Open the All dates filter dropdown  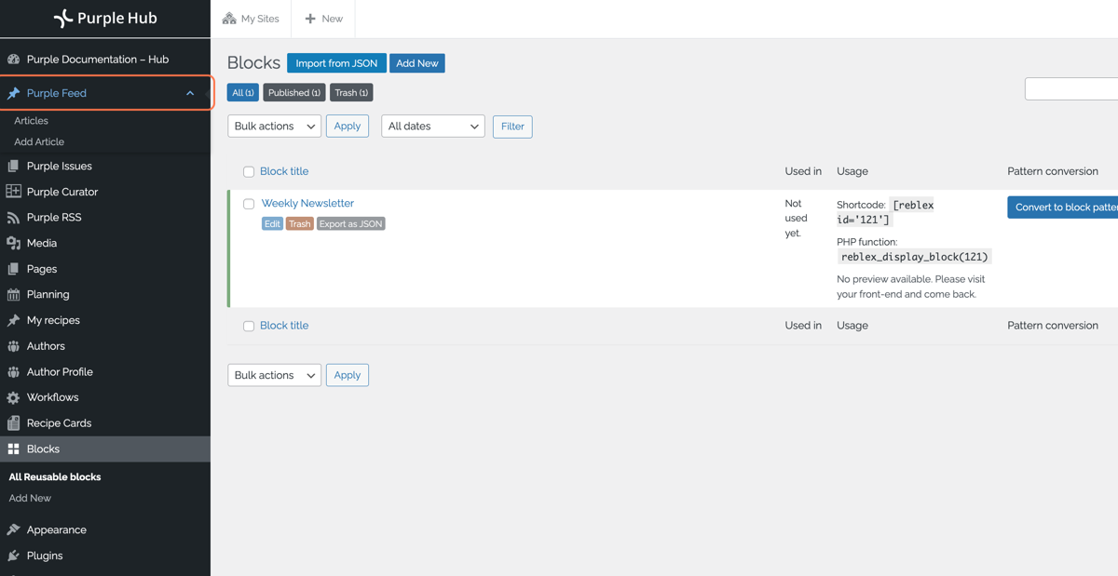[433, 127]
